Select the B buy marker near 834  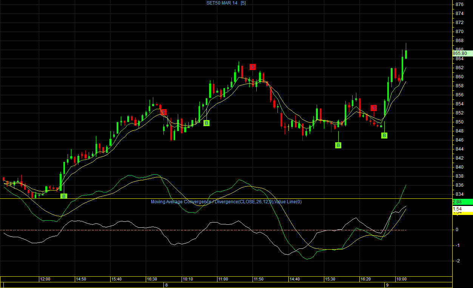click(64, 196)
